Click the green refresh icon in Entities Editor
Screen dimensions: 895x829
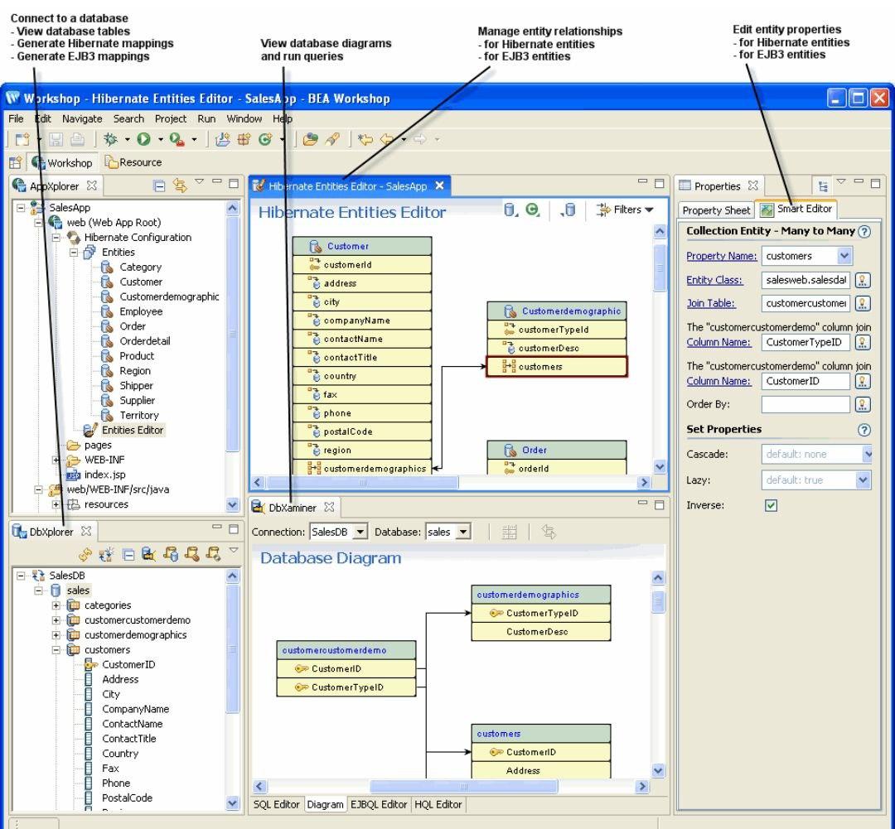coord(533,210)
